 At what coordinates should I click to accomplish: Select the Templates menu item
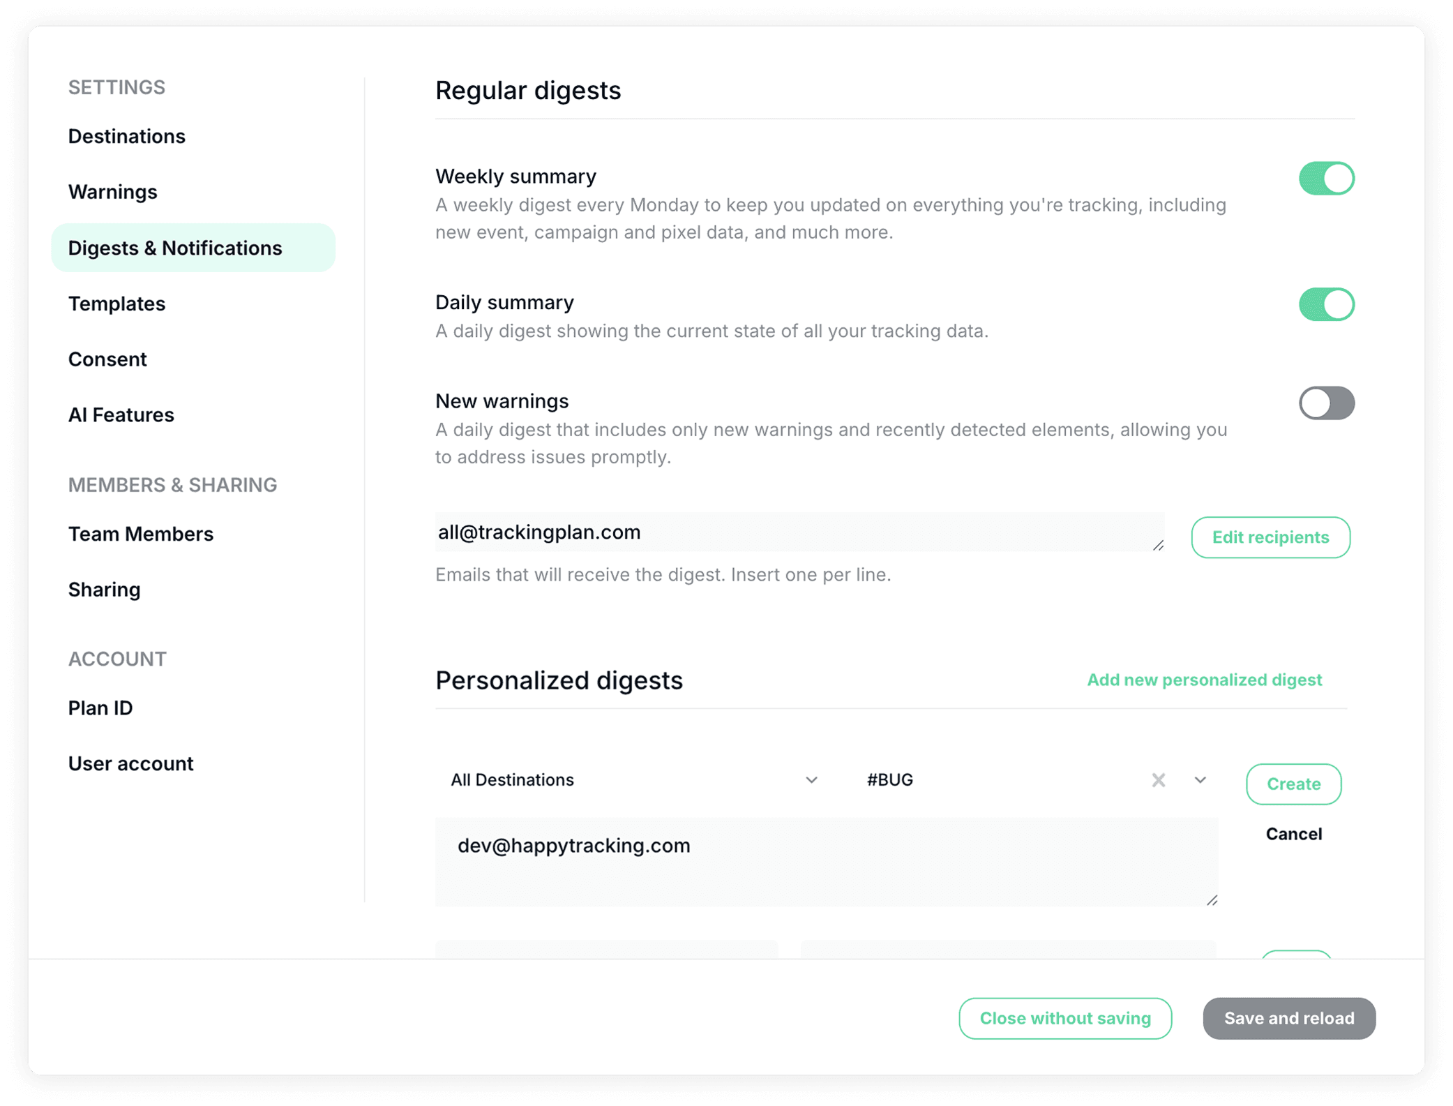point(117,304)
